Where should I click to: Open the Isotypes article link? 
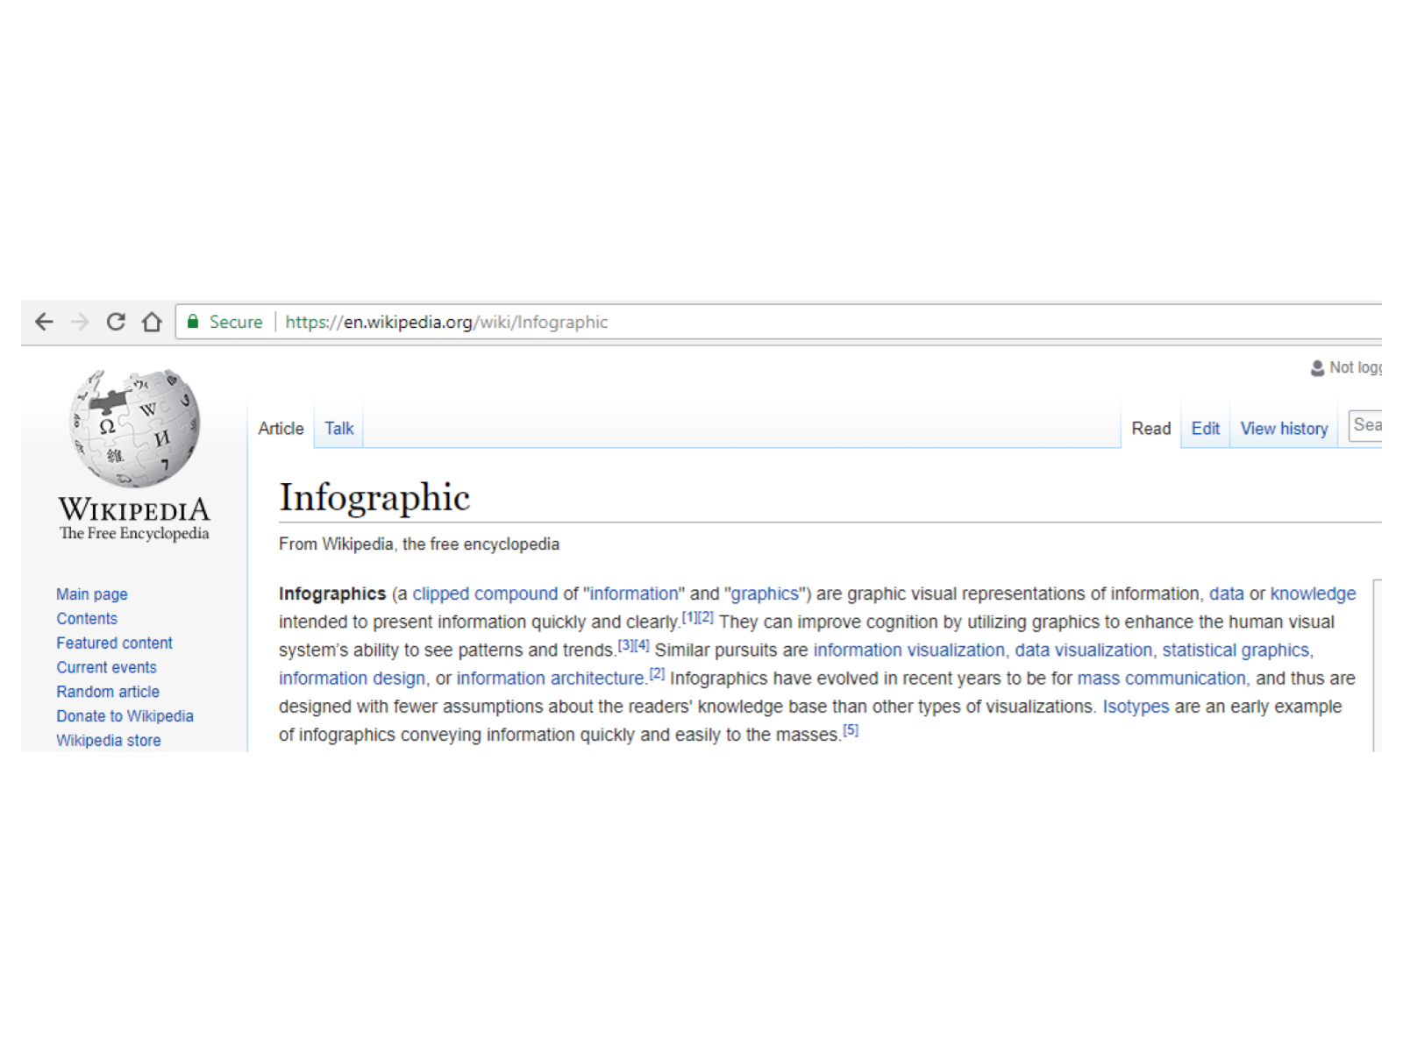pyautogui.click(x=1136, y=707)
